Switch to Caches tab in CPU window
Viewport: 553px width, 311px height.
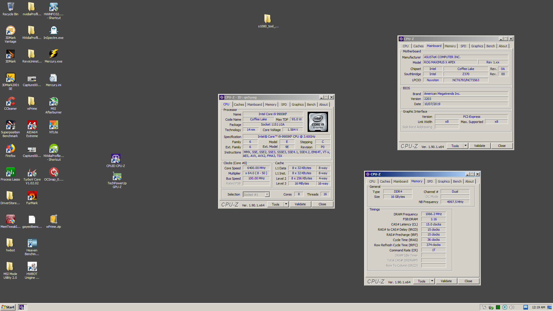click(x=239, y=105)
